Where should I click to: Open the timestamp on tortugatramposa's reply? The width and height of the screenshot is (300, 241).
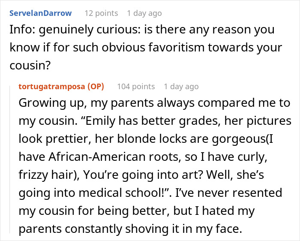(181, 87)
